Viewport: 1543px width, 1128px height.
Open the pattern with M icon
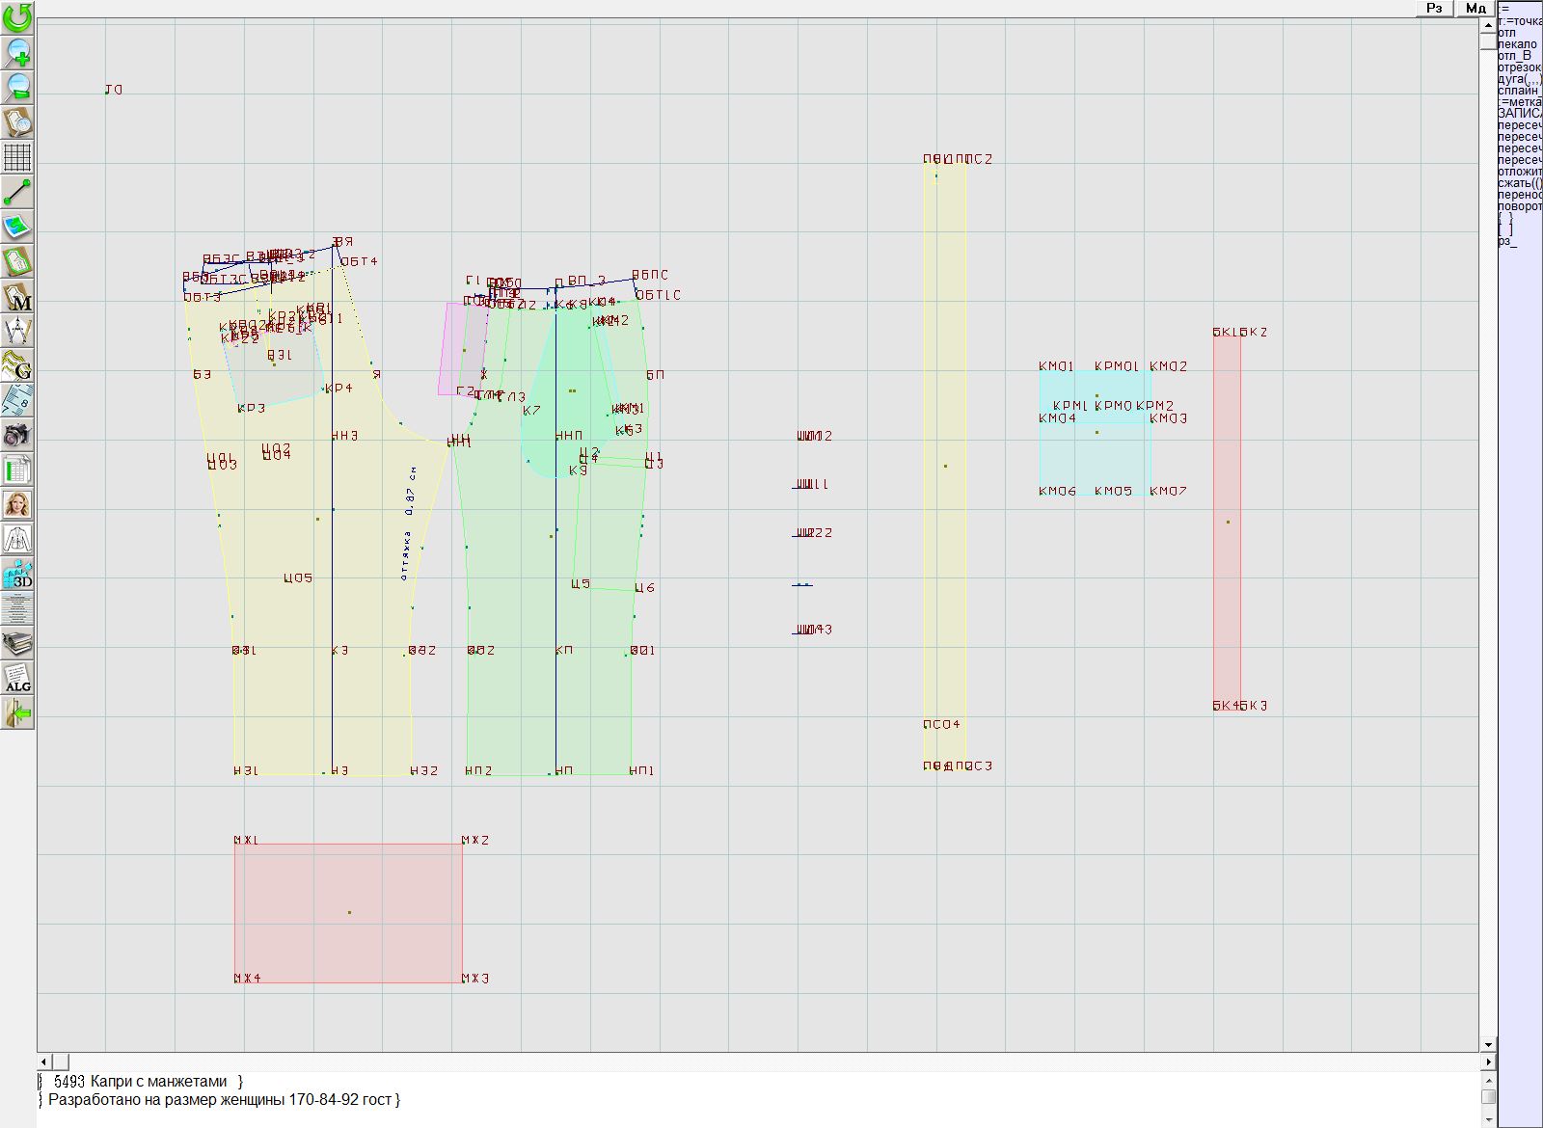pos(17,296)
